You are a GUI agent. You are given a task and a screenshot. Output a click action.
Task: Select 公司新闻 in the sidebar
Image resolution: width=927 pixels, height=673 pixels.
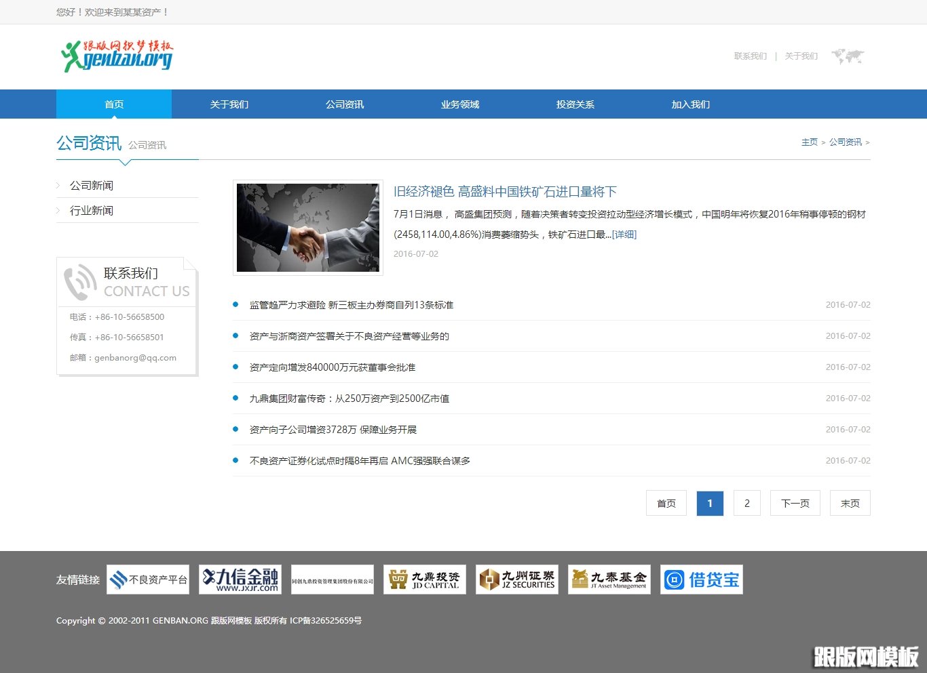92,185
